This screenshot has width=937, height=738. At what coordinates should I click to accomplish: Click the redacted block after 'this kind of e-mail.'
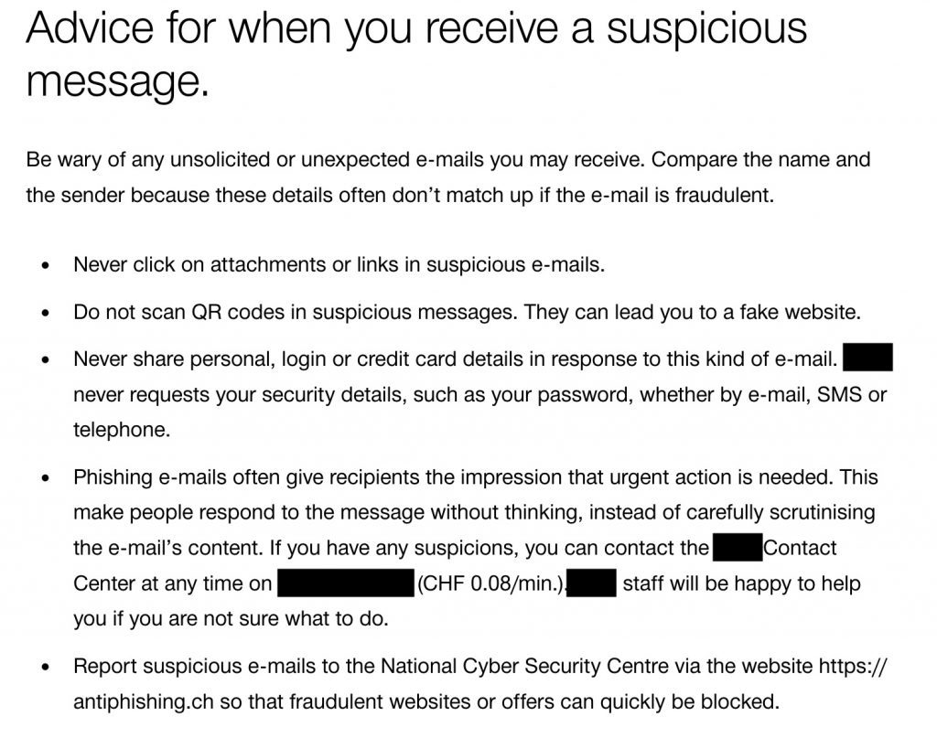(867, 357)
